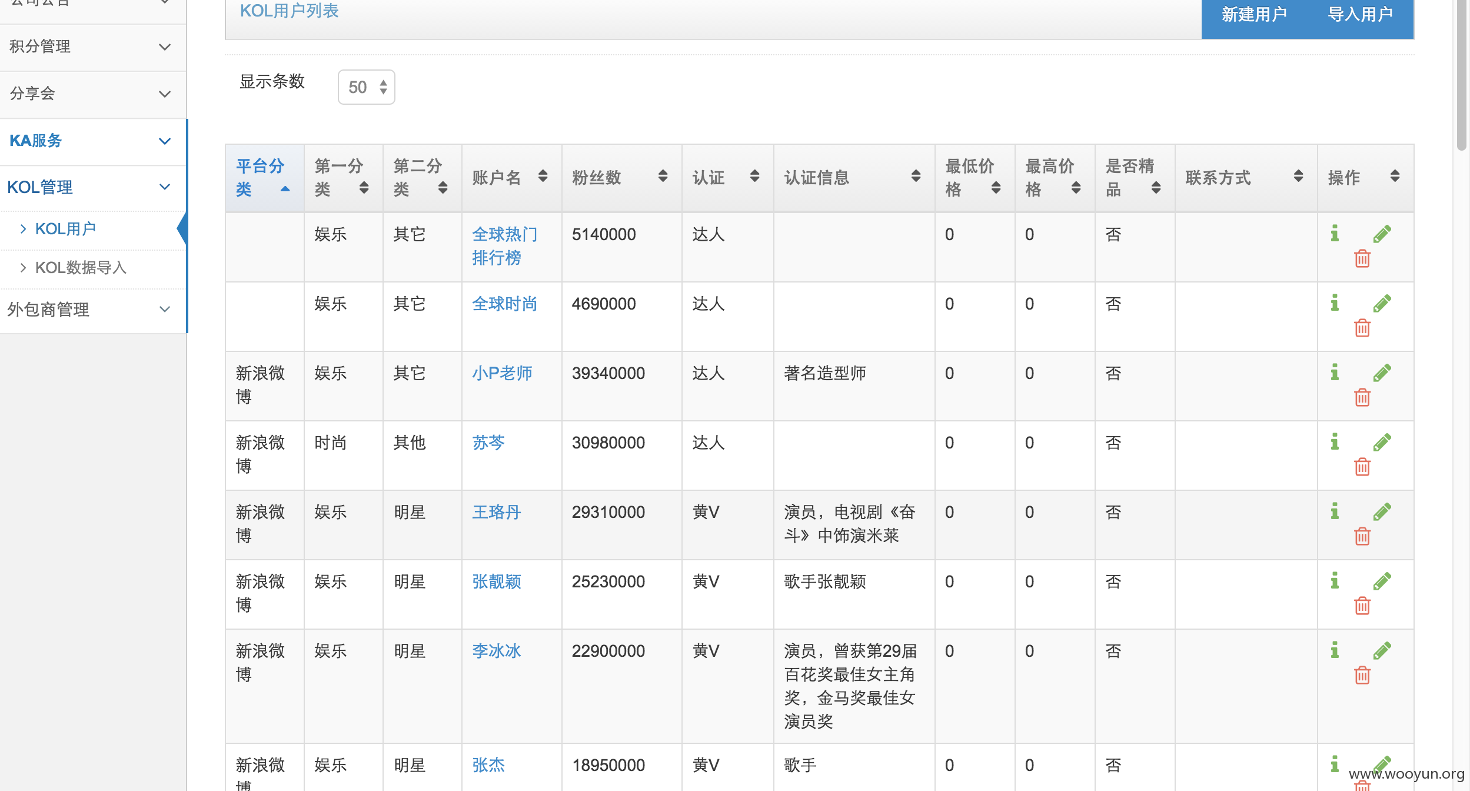Collapse the KA服务 sidebar menu
Viewport: 1470px width, 791px height.
click(93, 141)
